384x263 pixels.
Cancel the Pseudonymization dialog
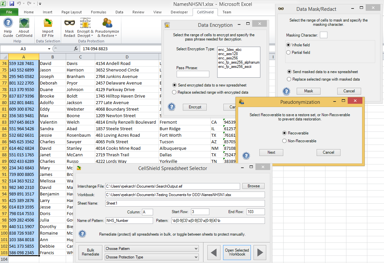[x=328, y=152]
